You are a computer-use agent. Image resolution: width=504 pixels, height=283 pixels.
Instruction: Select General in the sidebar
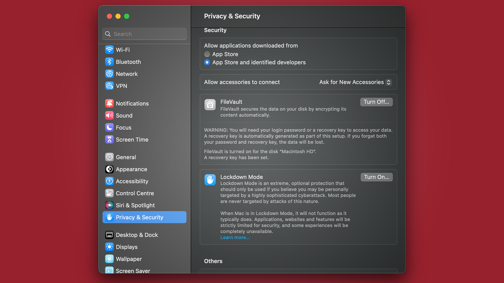tap(126, 157)
